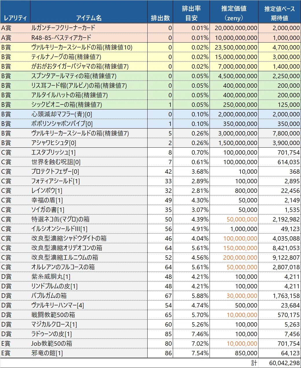Select スプンタアールマティの箱(精錬値7) cell
The image size is (301, 368).
tap(89, 76)
